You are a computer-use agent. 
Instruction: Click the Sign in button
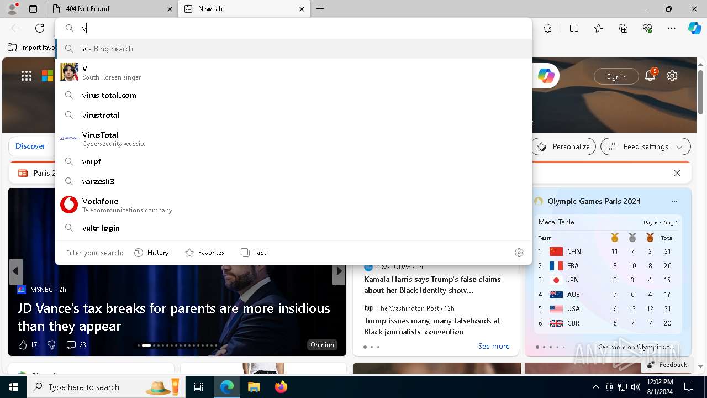coord(616,76)
